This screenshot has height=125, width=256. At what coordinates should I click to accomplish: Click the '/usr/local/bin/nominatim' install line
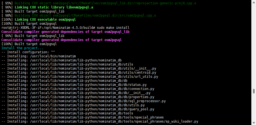pyautogui.click(x=39, y=56)
